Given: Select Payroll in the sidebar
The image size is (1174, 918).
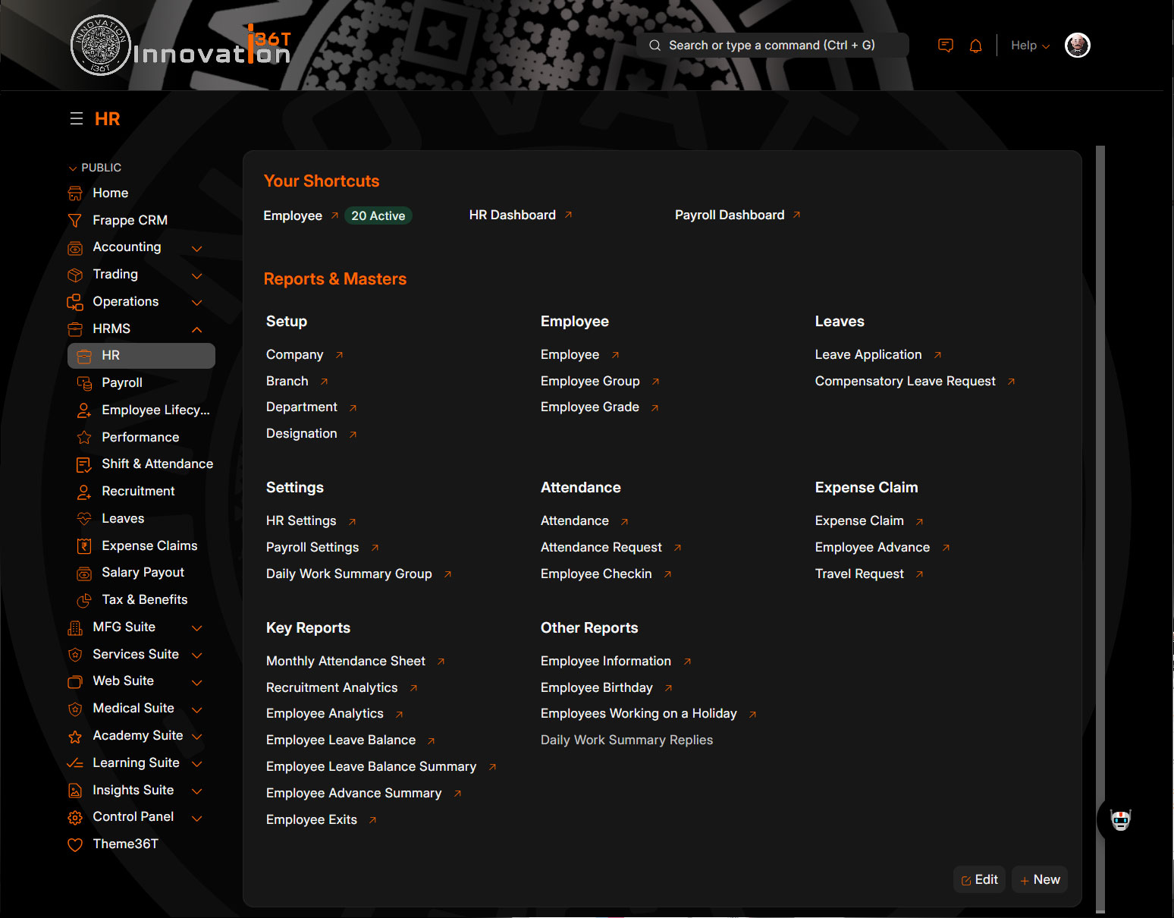Looking at the screenshot, I should tap(122, 383).
